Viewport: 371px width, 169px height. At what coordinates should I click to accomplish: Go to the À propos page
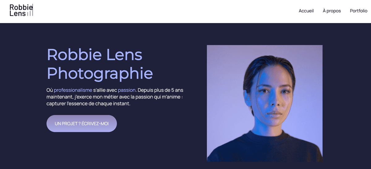click(332, 11)
